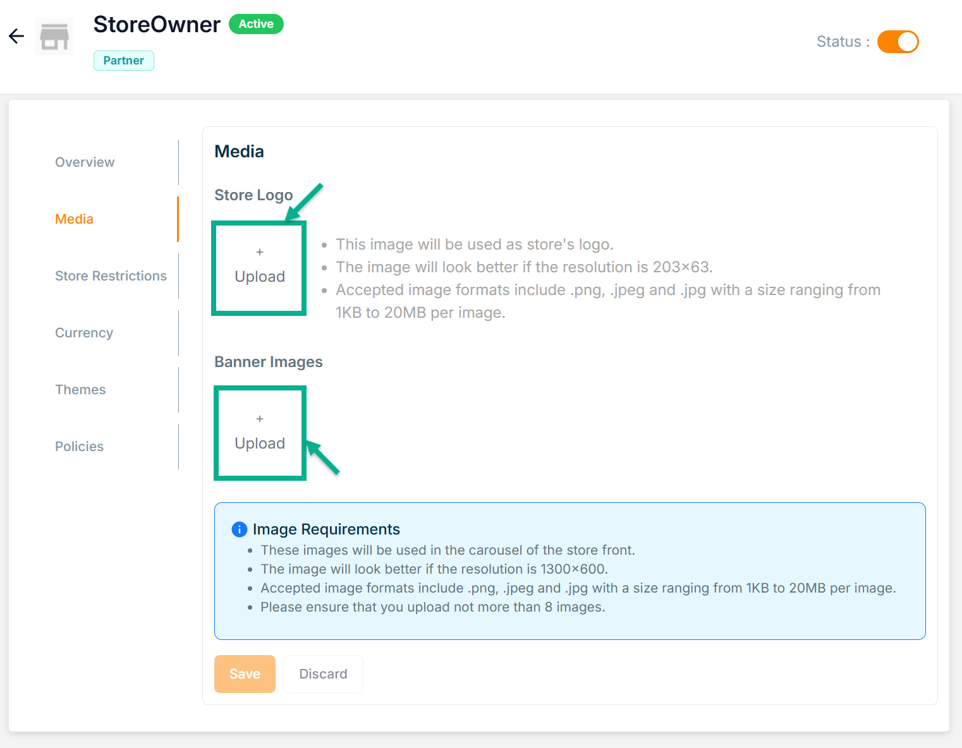Open the Themes settings tab

80,390
